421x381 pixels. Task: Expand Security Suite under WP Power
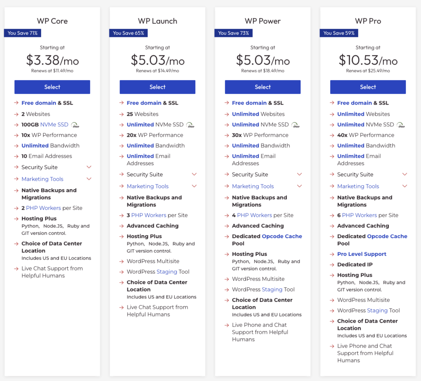(x=299, y=174)
